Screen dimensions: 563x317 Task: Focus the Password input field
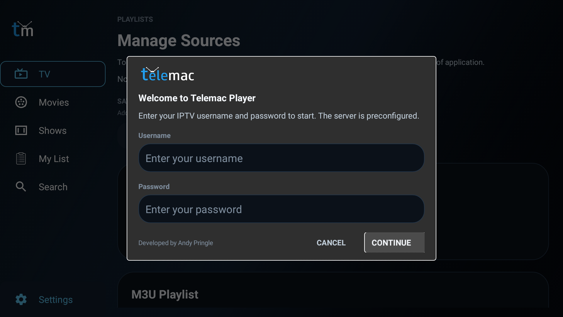[281, 209]
